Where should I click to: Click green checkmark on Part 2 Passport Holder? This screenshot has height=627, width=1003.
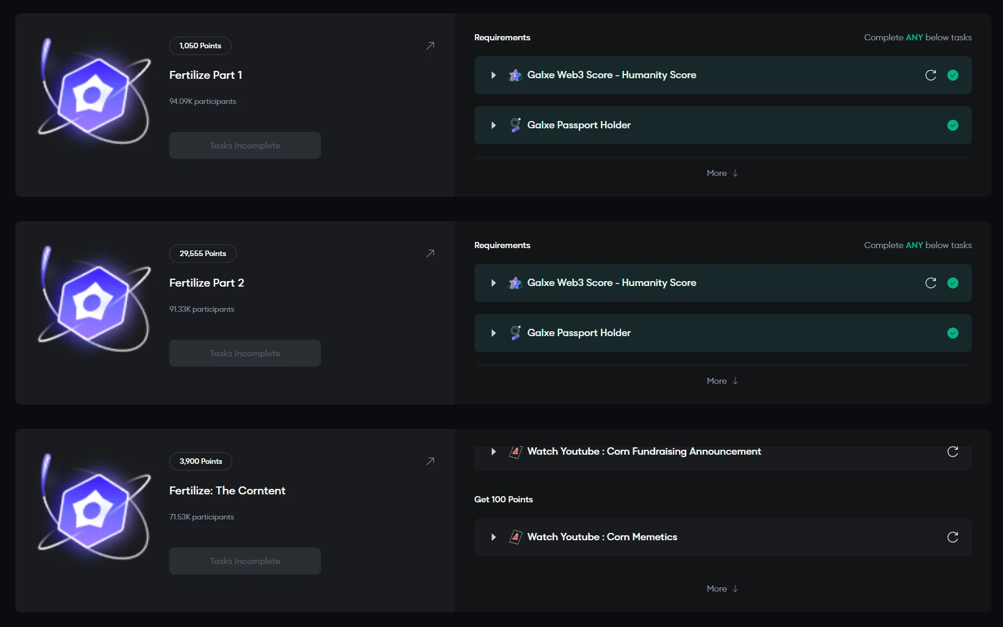click(x=952, y=333)
